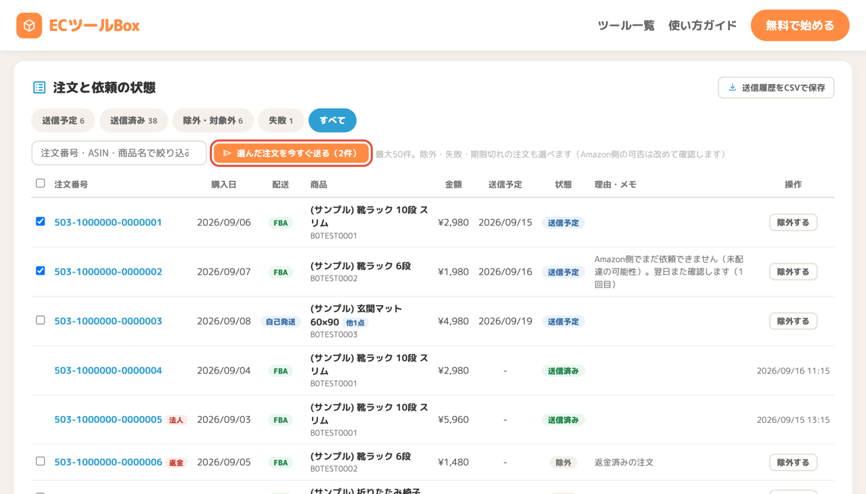Image resolution: width=866 pixels, height=494 pixels.
Task: Open the 使い方ガイド link
Action: 702,26
